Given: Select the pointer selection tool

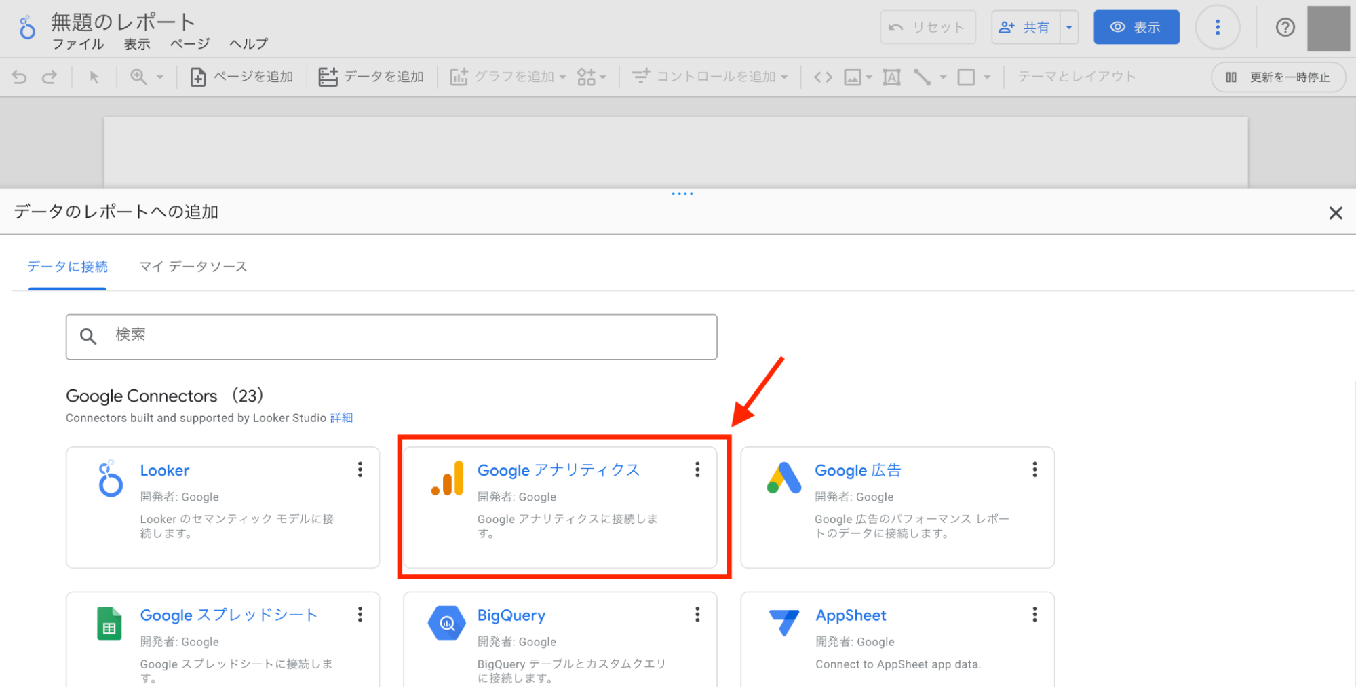Looking at the screenshot, I should pyautogui.click(x=94, y=77).
